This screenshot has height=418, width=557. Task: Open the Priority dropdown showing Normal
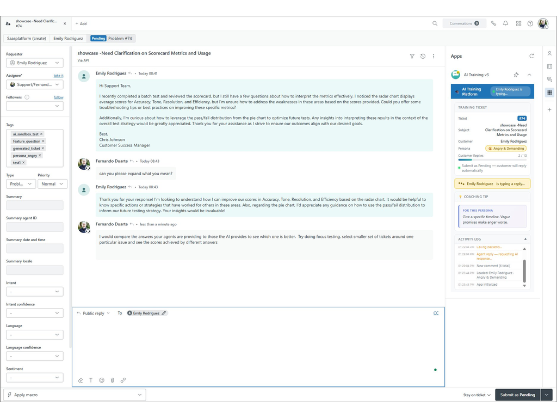click(x=52, y=184)
